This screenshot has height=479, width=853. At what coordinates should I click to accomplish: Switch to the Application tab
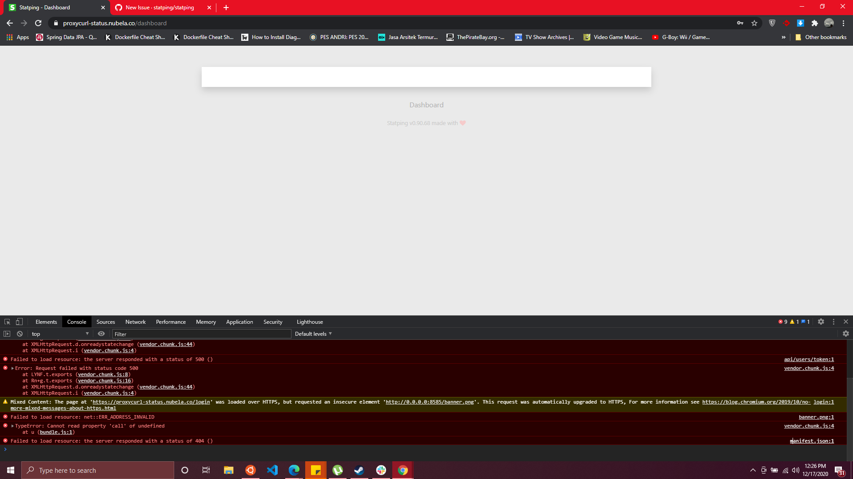[239, 322]
